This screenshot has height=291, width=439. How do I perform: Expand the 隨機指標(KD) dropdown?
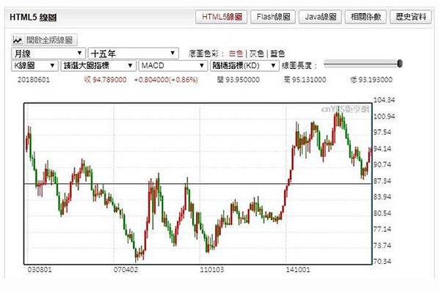point(244,66)
